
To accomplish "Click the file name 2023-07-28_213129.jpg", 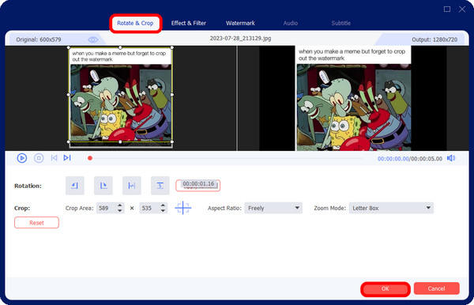I will [240, 39].
